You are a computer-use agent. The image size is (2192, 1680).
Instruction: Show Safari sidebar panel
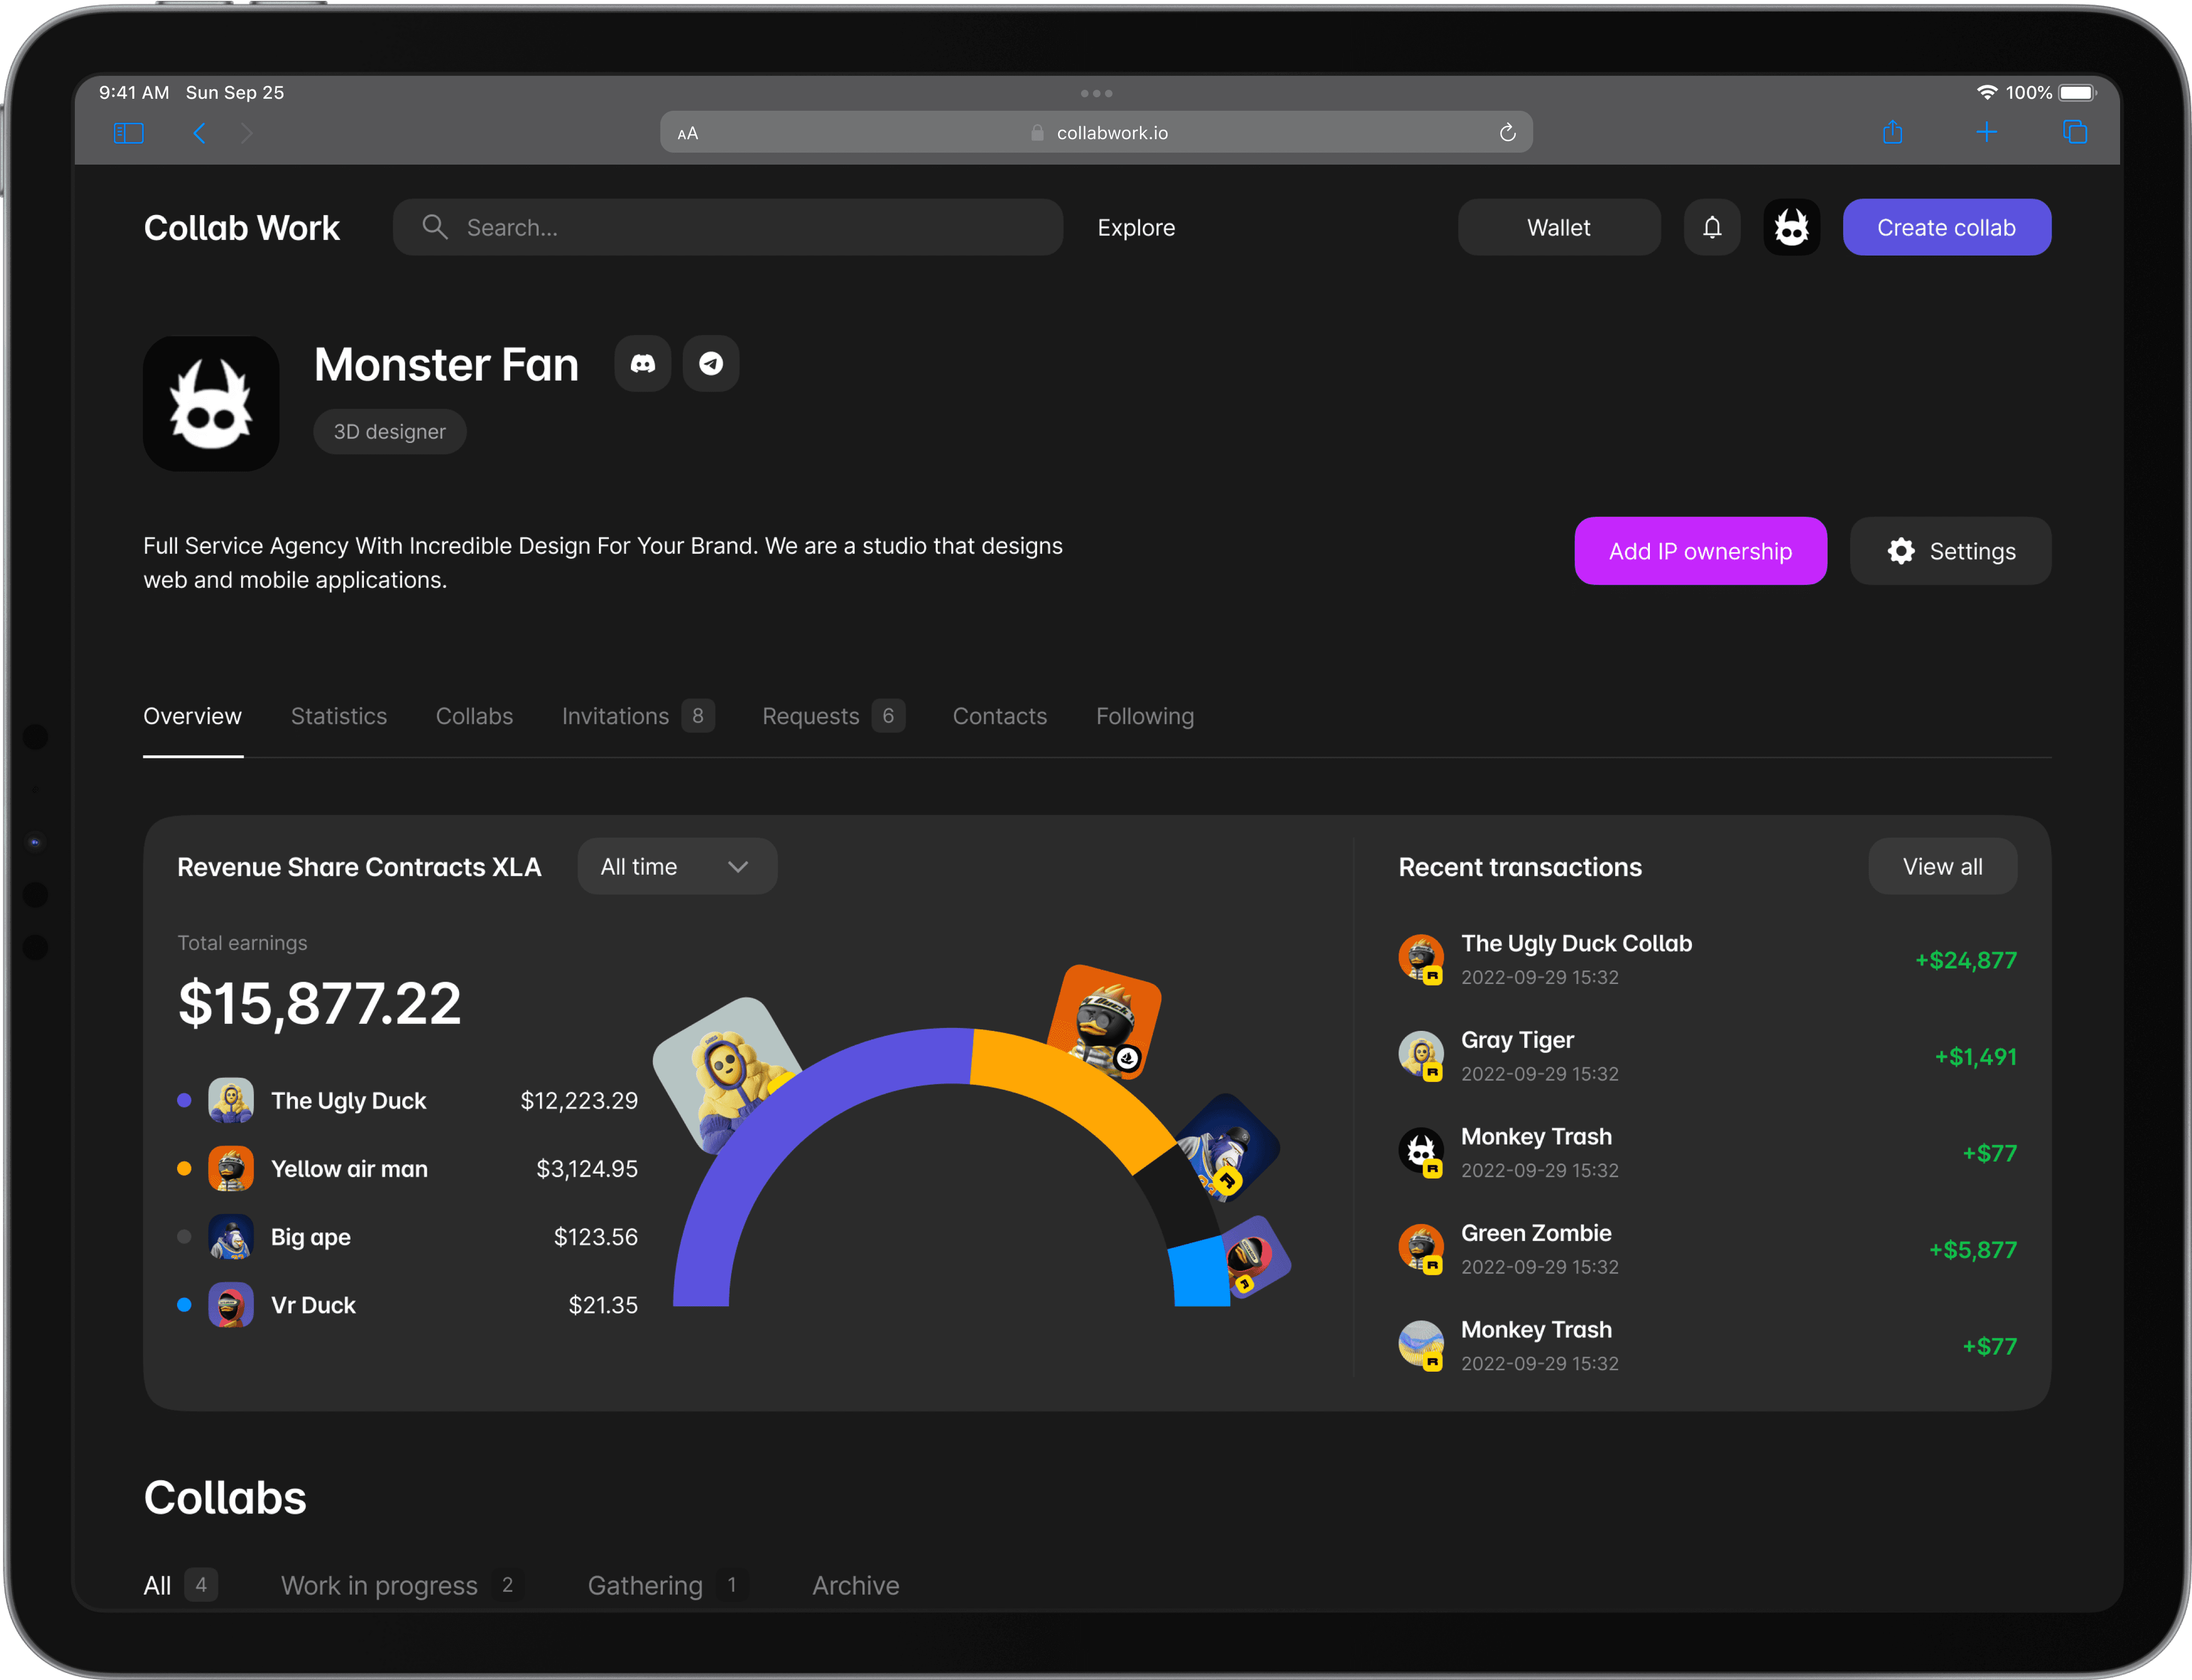point(129,133)
